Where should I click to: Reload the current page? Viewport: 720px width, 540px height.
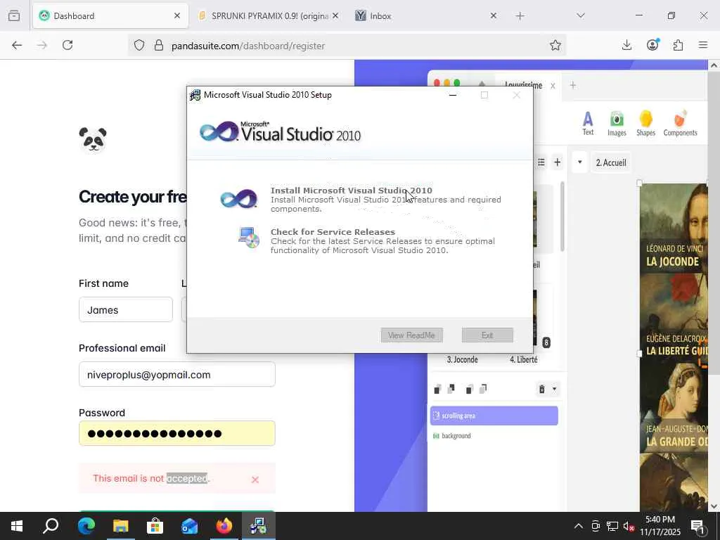coord(67,45)
